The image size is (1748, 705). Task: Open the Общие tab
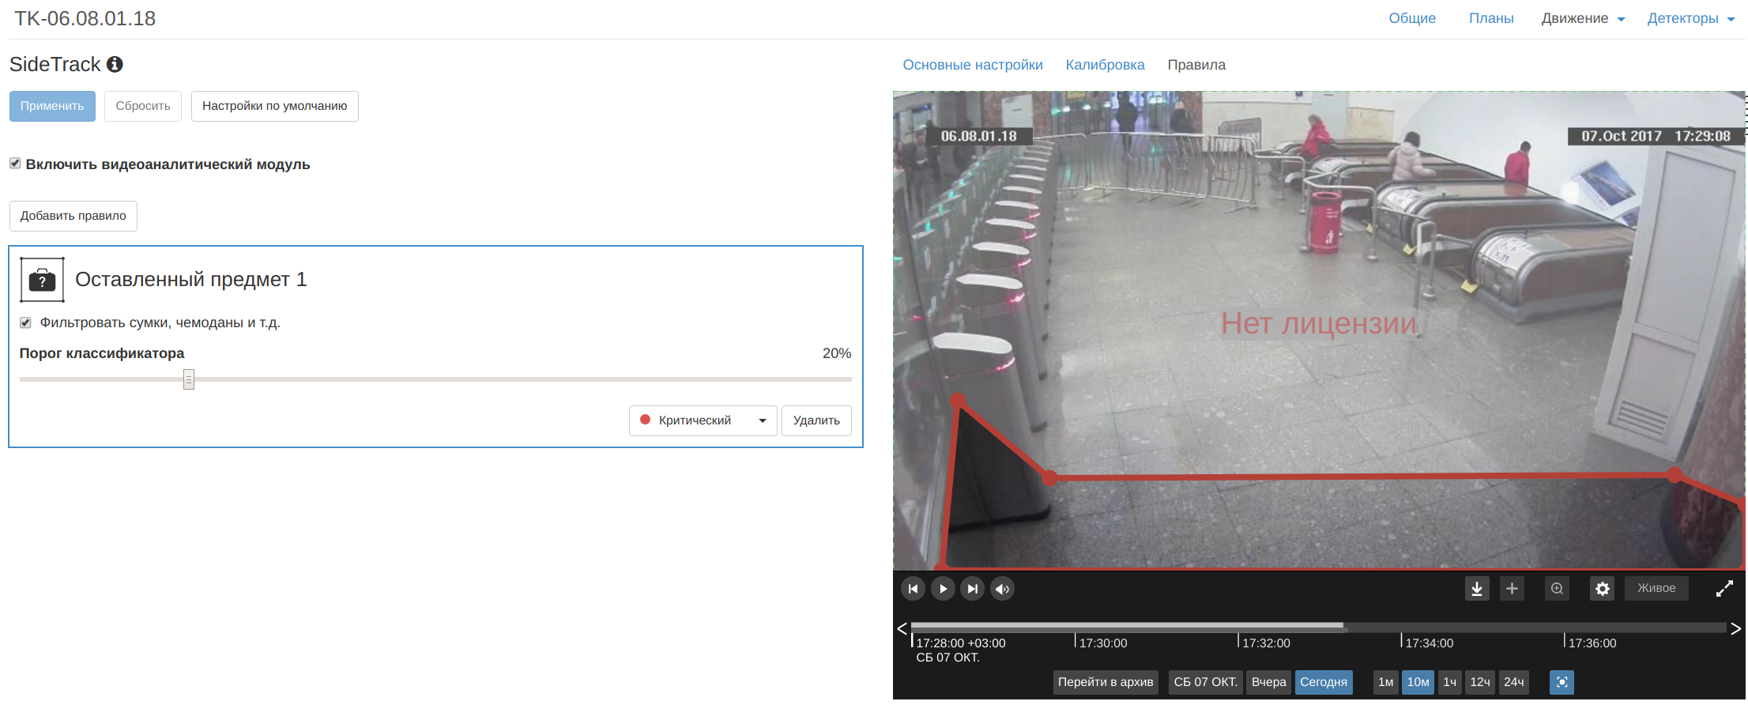coord(1412,18)
